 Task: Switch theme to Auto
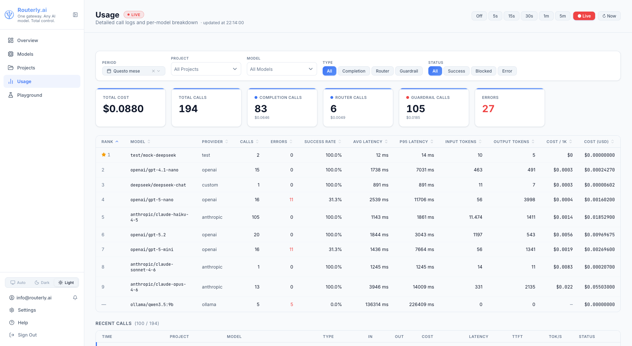(18, 283)
